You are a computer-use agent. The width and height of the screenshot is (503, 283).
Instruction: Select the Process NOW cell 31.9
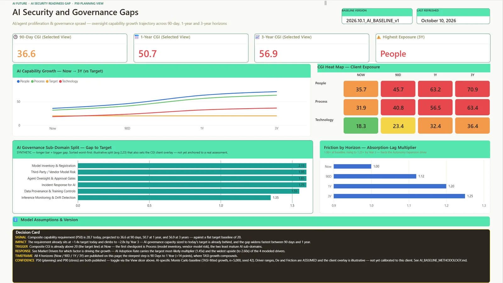click(x=361, y=107)
